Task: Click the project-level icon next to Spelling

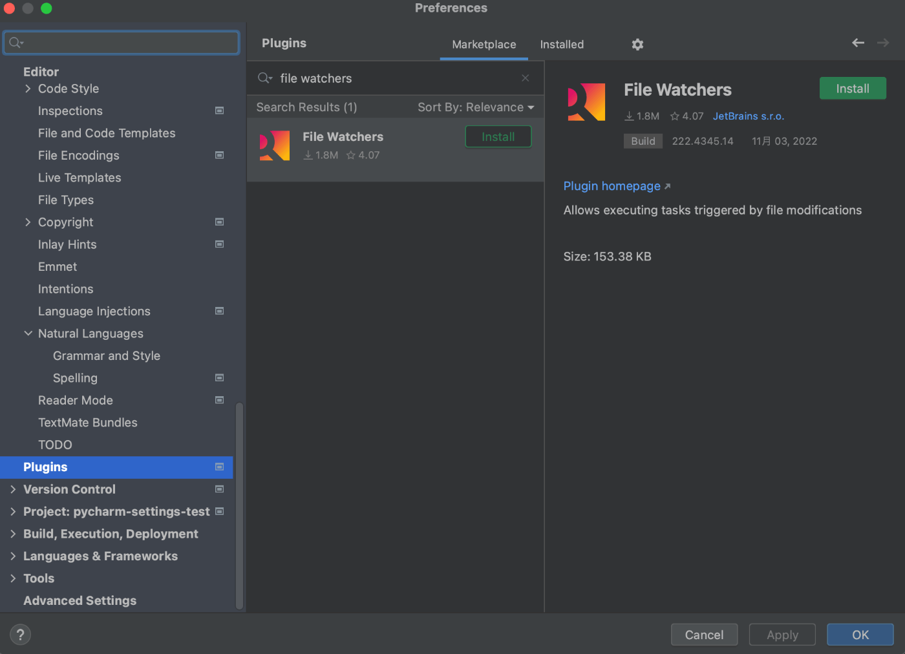Action: [220, 377]
